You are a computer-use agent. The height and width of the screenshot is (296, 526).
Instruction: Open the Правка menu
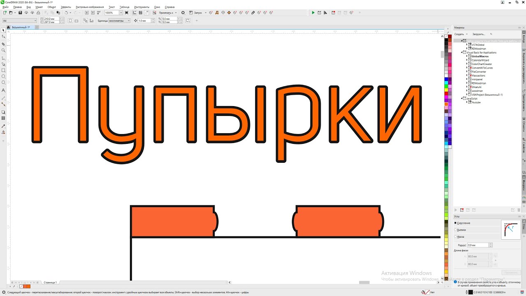point(18,7)
